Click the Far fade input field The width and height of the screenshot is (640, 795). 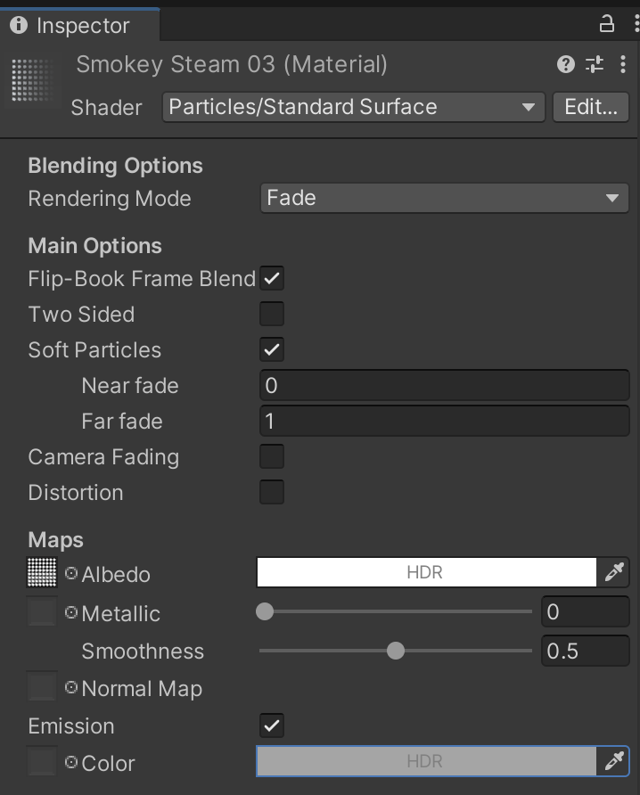[444, 422]
